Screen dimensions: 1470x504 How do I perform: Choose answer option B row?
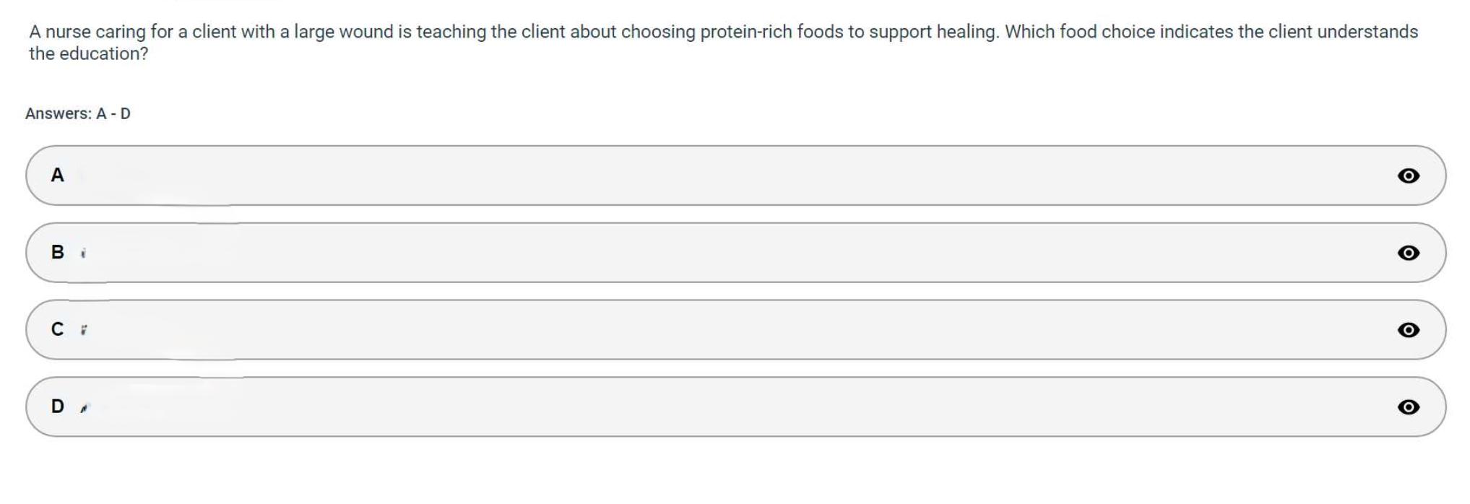722,253
